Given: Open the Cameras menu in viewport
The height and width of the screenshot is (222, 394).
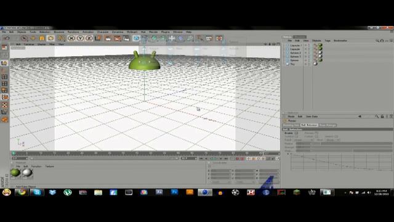Looking at the screenshot, I should 29,44.
